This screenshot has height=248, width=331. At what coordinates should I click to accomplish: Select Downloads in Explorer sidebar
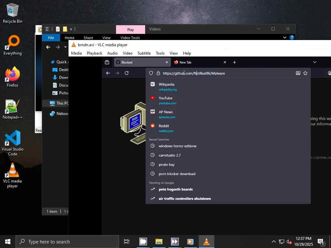60,77
